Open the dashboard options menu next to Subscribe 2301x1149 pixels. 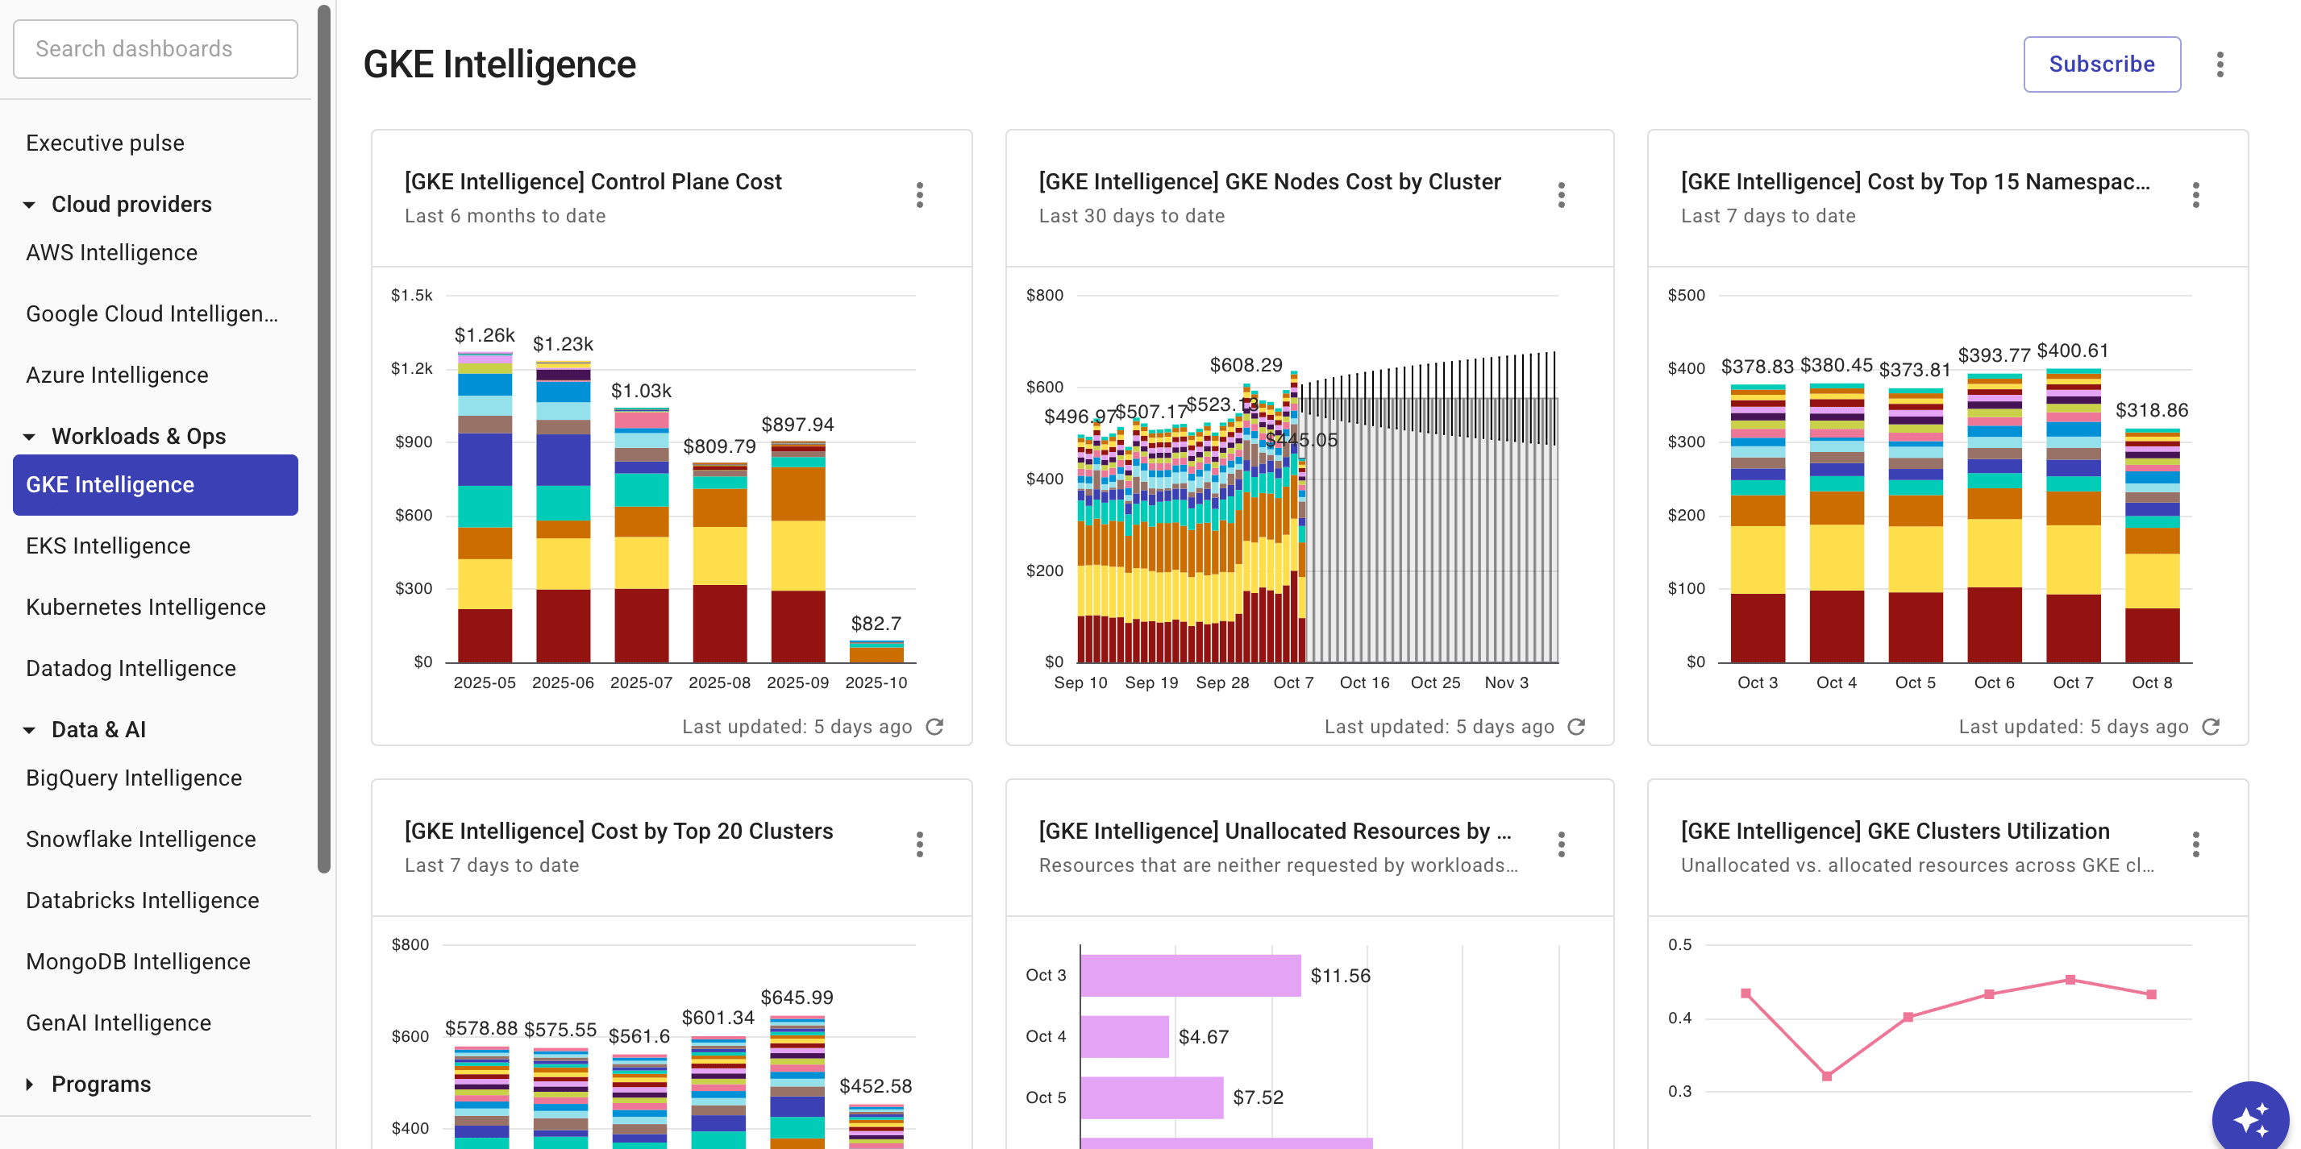tap(2220, 64)
